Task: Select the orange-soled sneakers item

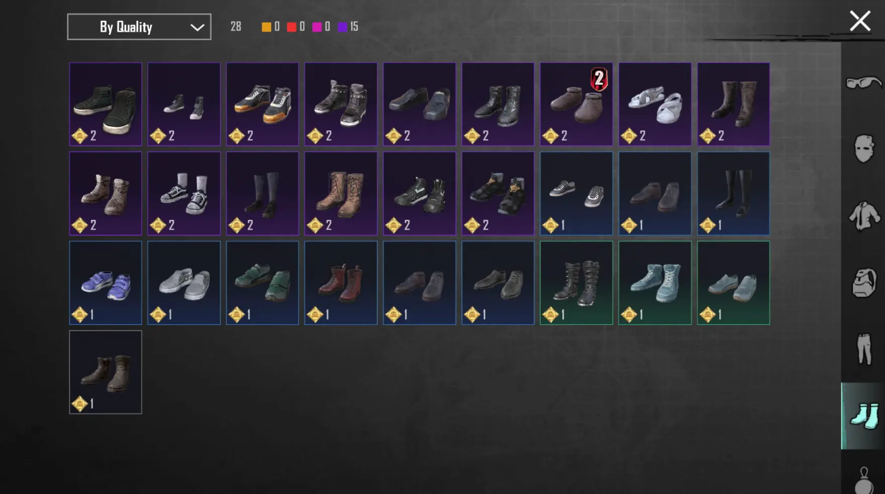Action: 262,104
